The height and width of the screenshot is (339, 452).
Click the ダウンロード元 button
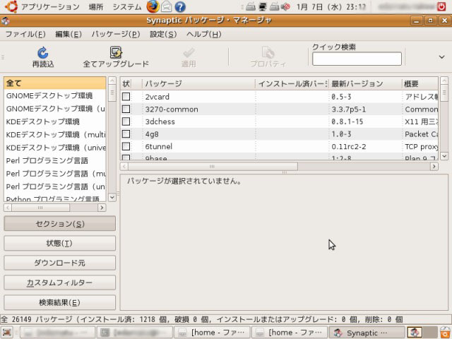(x=59, y=263)
